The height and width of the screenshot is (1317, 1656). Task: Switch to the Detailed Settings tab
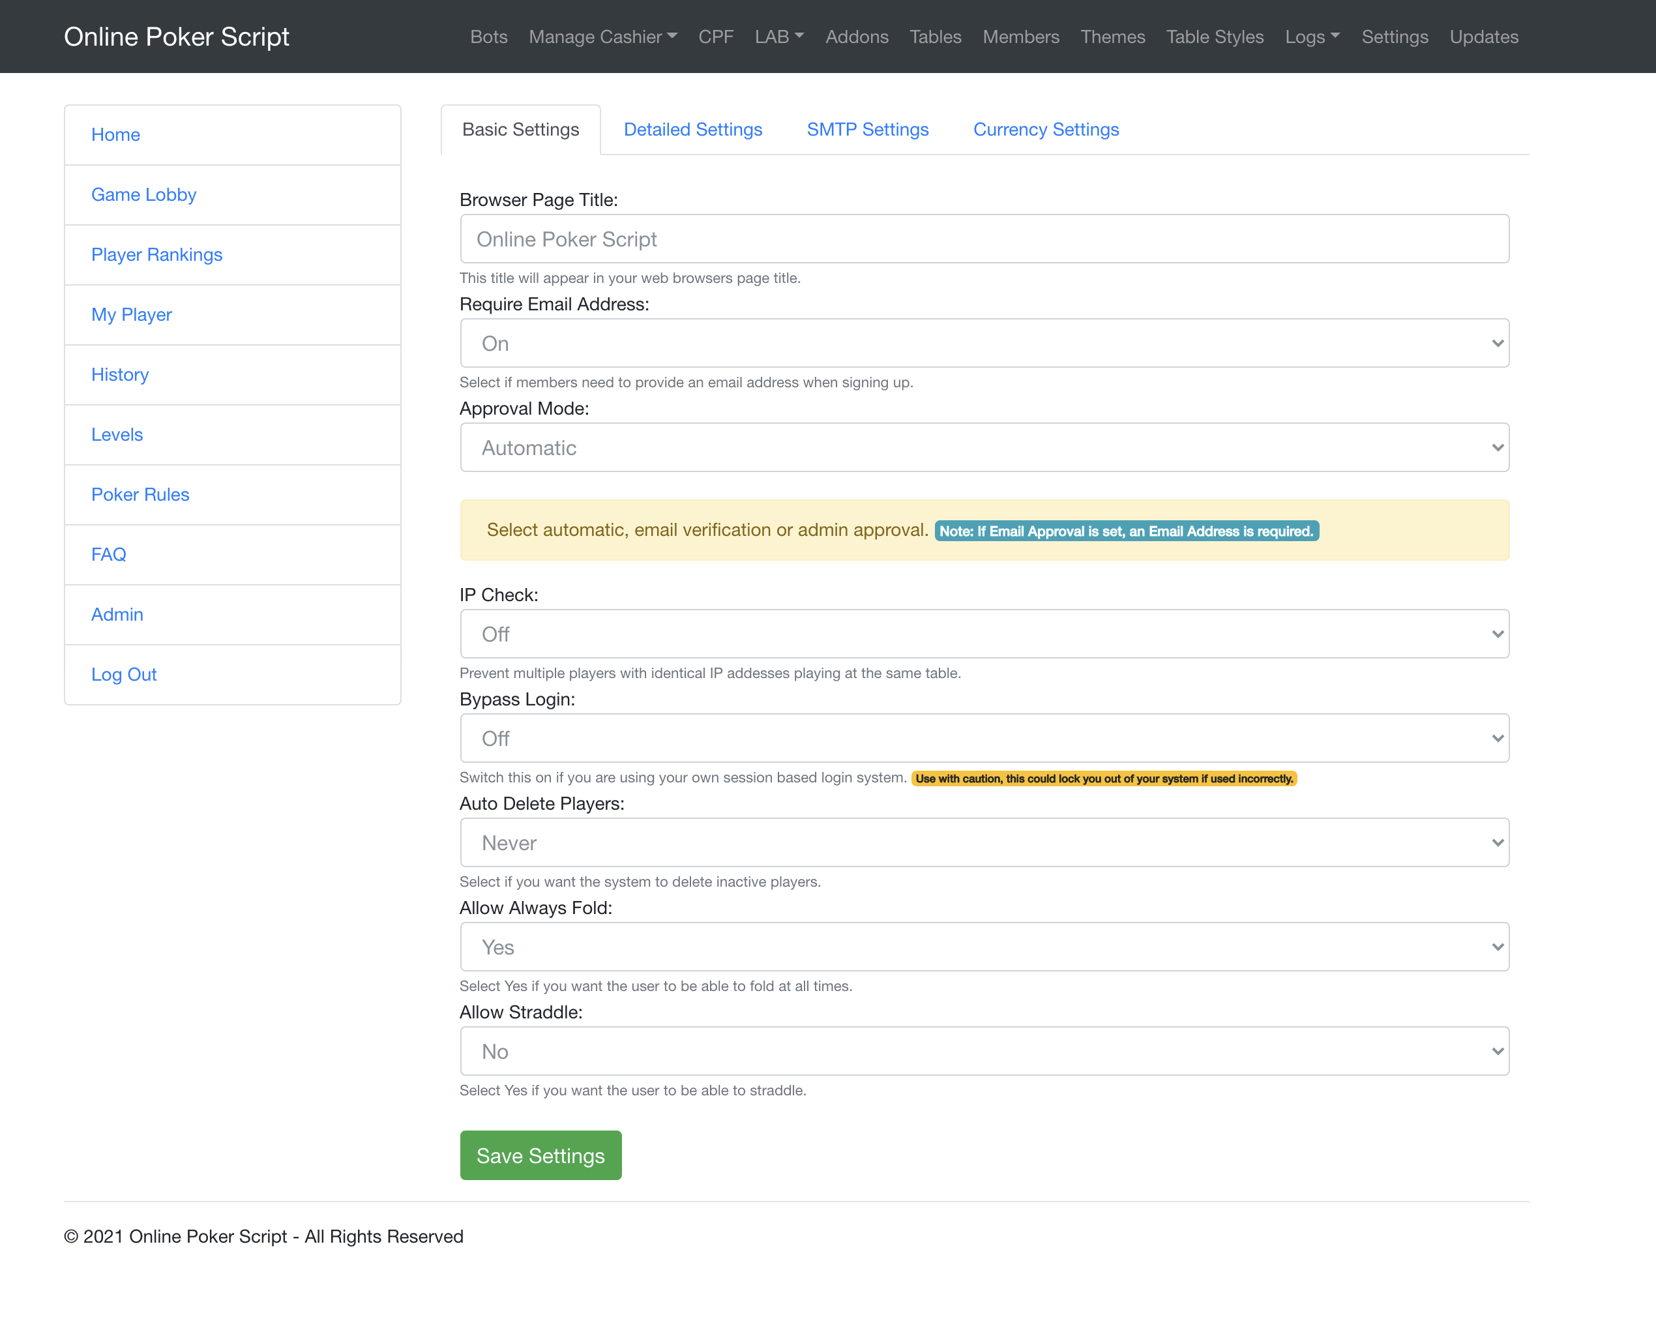point(692,130)
